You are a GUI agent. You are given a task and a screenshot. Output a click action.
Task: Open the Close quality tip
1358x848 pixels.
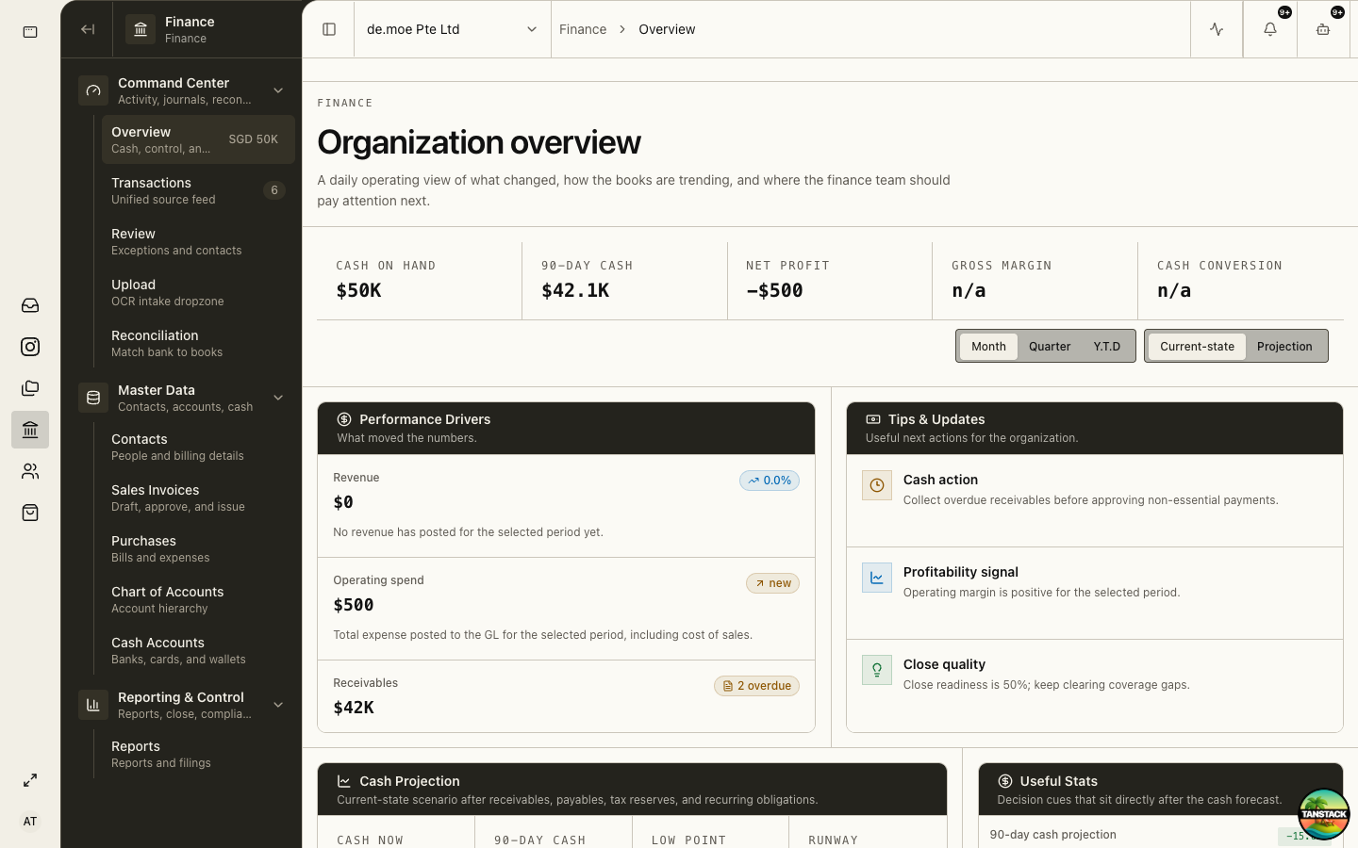(x=1094, y=685)
